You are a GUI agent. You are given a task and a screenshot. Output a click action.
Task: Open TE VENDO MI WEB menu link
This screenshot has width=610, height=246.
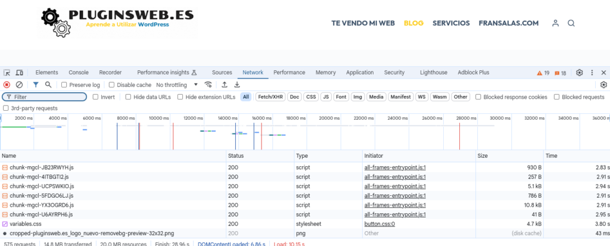point(363,23)
